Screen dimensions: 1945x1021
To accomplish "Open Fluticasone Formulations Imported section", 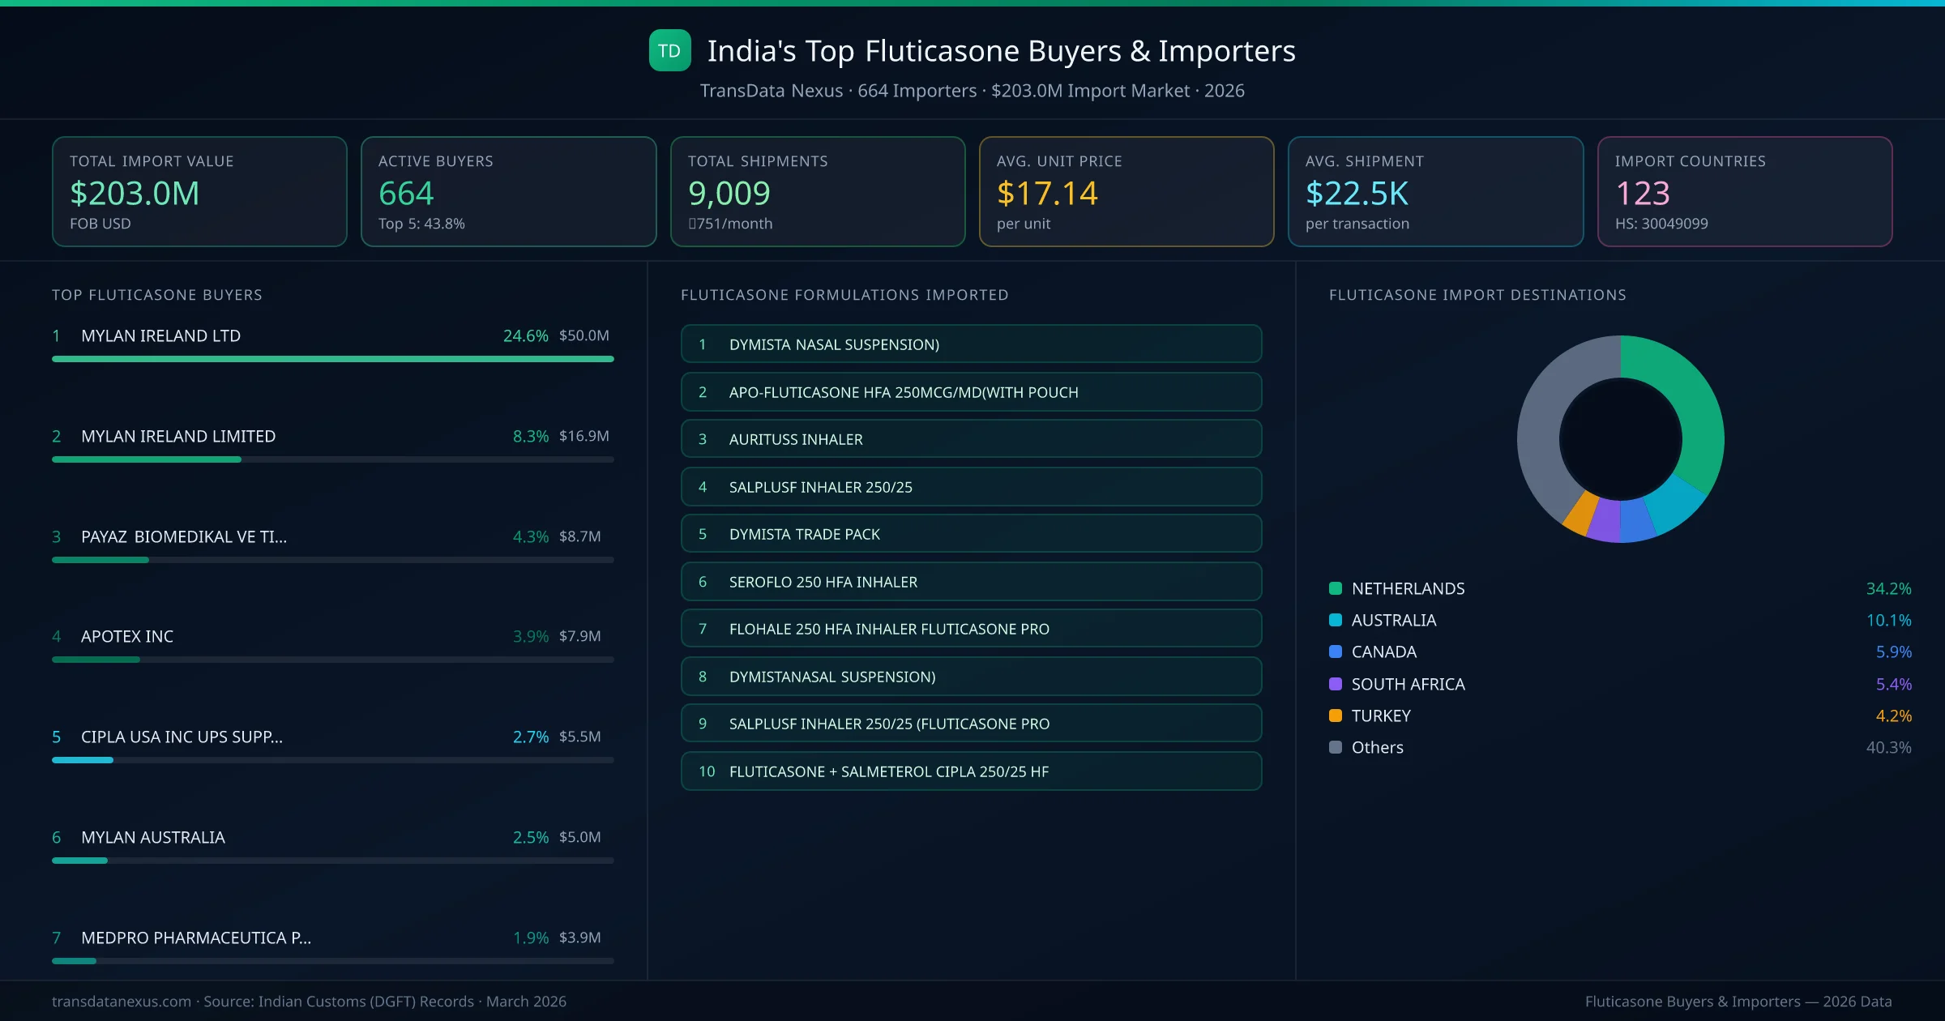I will pyautogui.click(x=844, y=295).
